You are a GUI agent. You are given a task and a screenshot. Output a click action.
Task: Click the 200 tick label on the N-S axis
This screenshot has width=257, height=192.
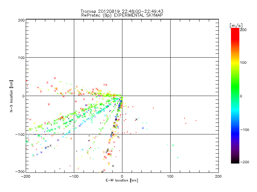(21, 20)
